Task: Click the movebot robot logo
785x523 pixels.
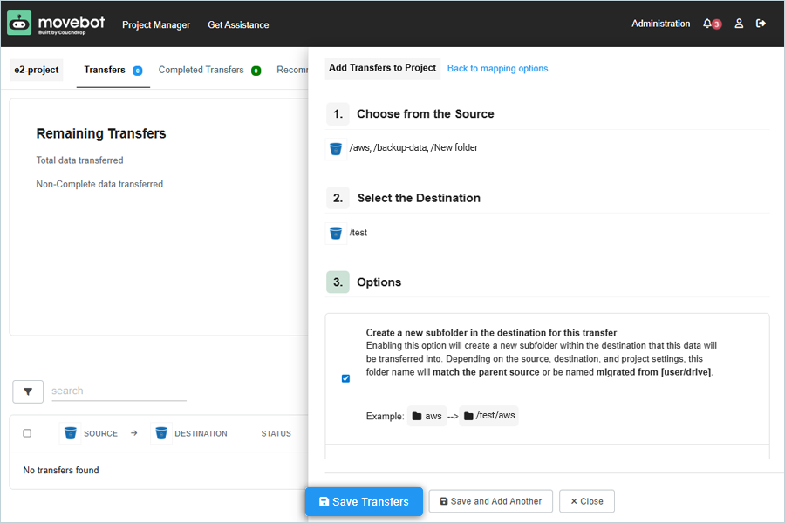Action: coord(19,24)
